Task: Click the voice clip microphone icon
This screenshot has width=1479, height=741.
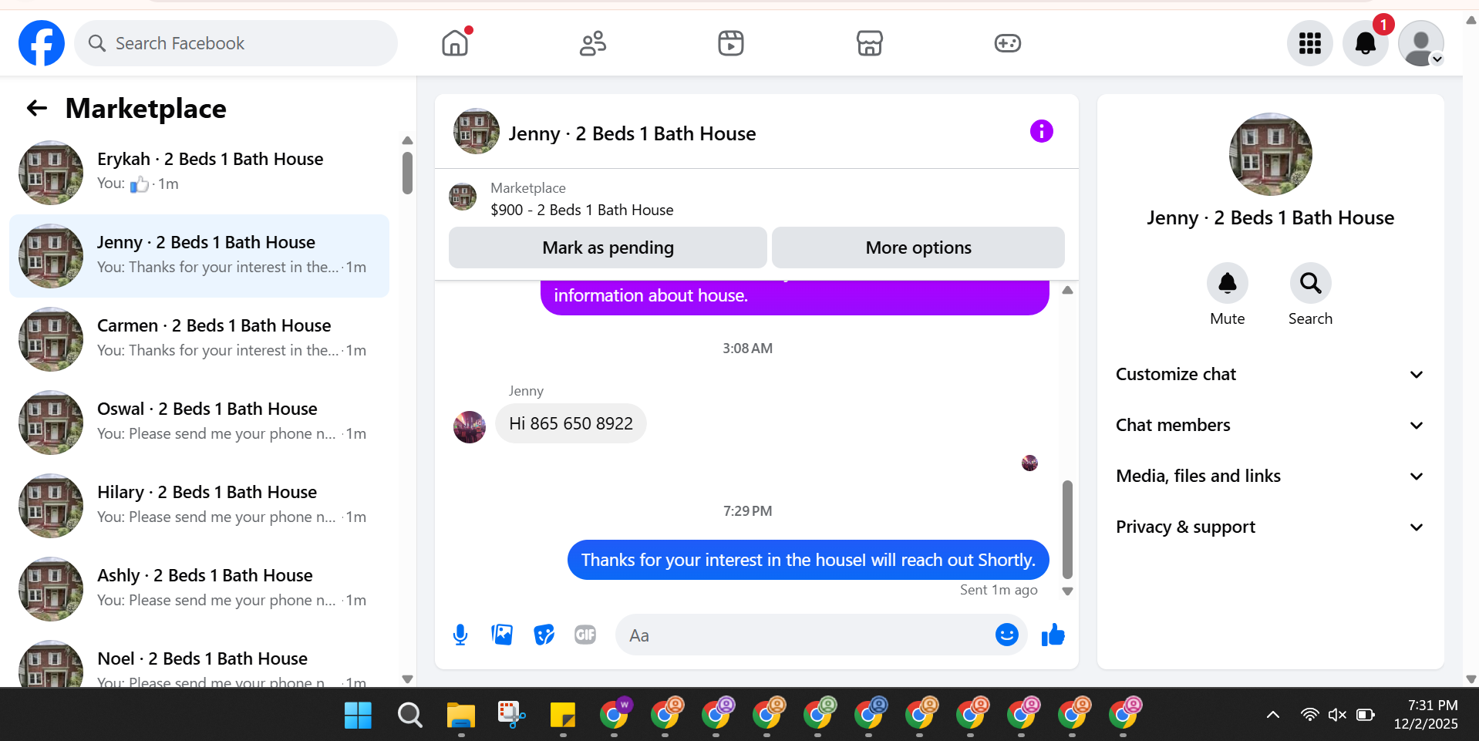Action: 460,635
